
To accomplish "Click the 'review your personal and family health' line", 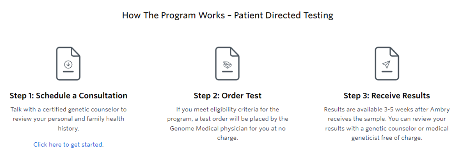I will [x=68, y=119].
